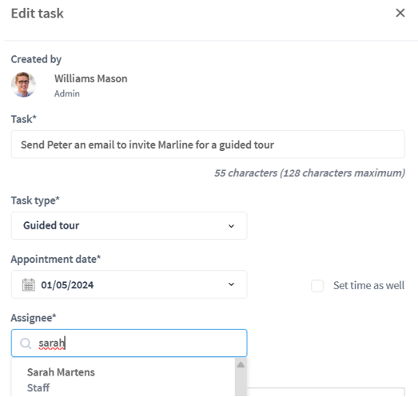Click the assignee list scrollbar thumb
Image resolution: width=418 pixels, height=397 pixels.
241,383
